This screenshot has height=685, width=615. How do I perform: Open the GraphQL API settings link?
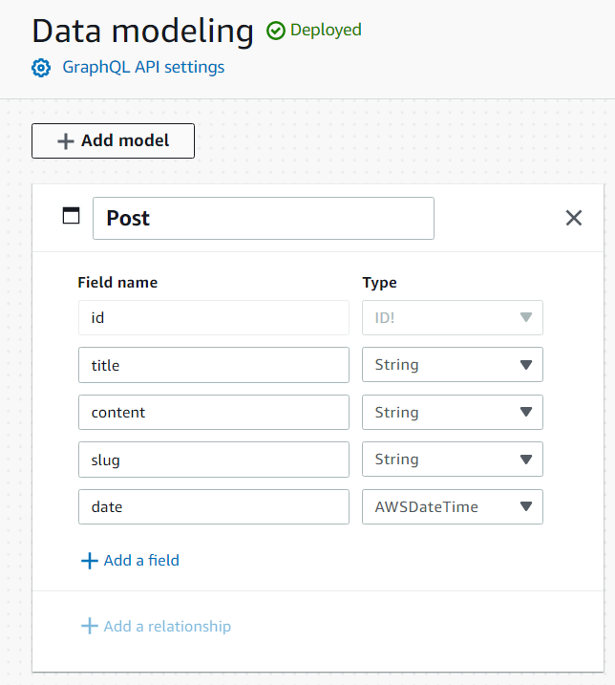(x=143, y=68)
